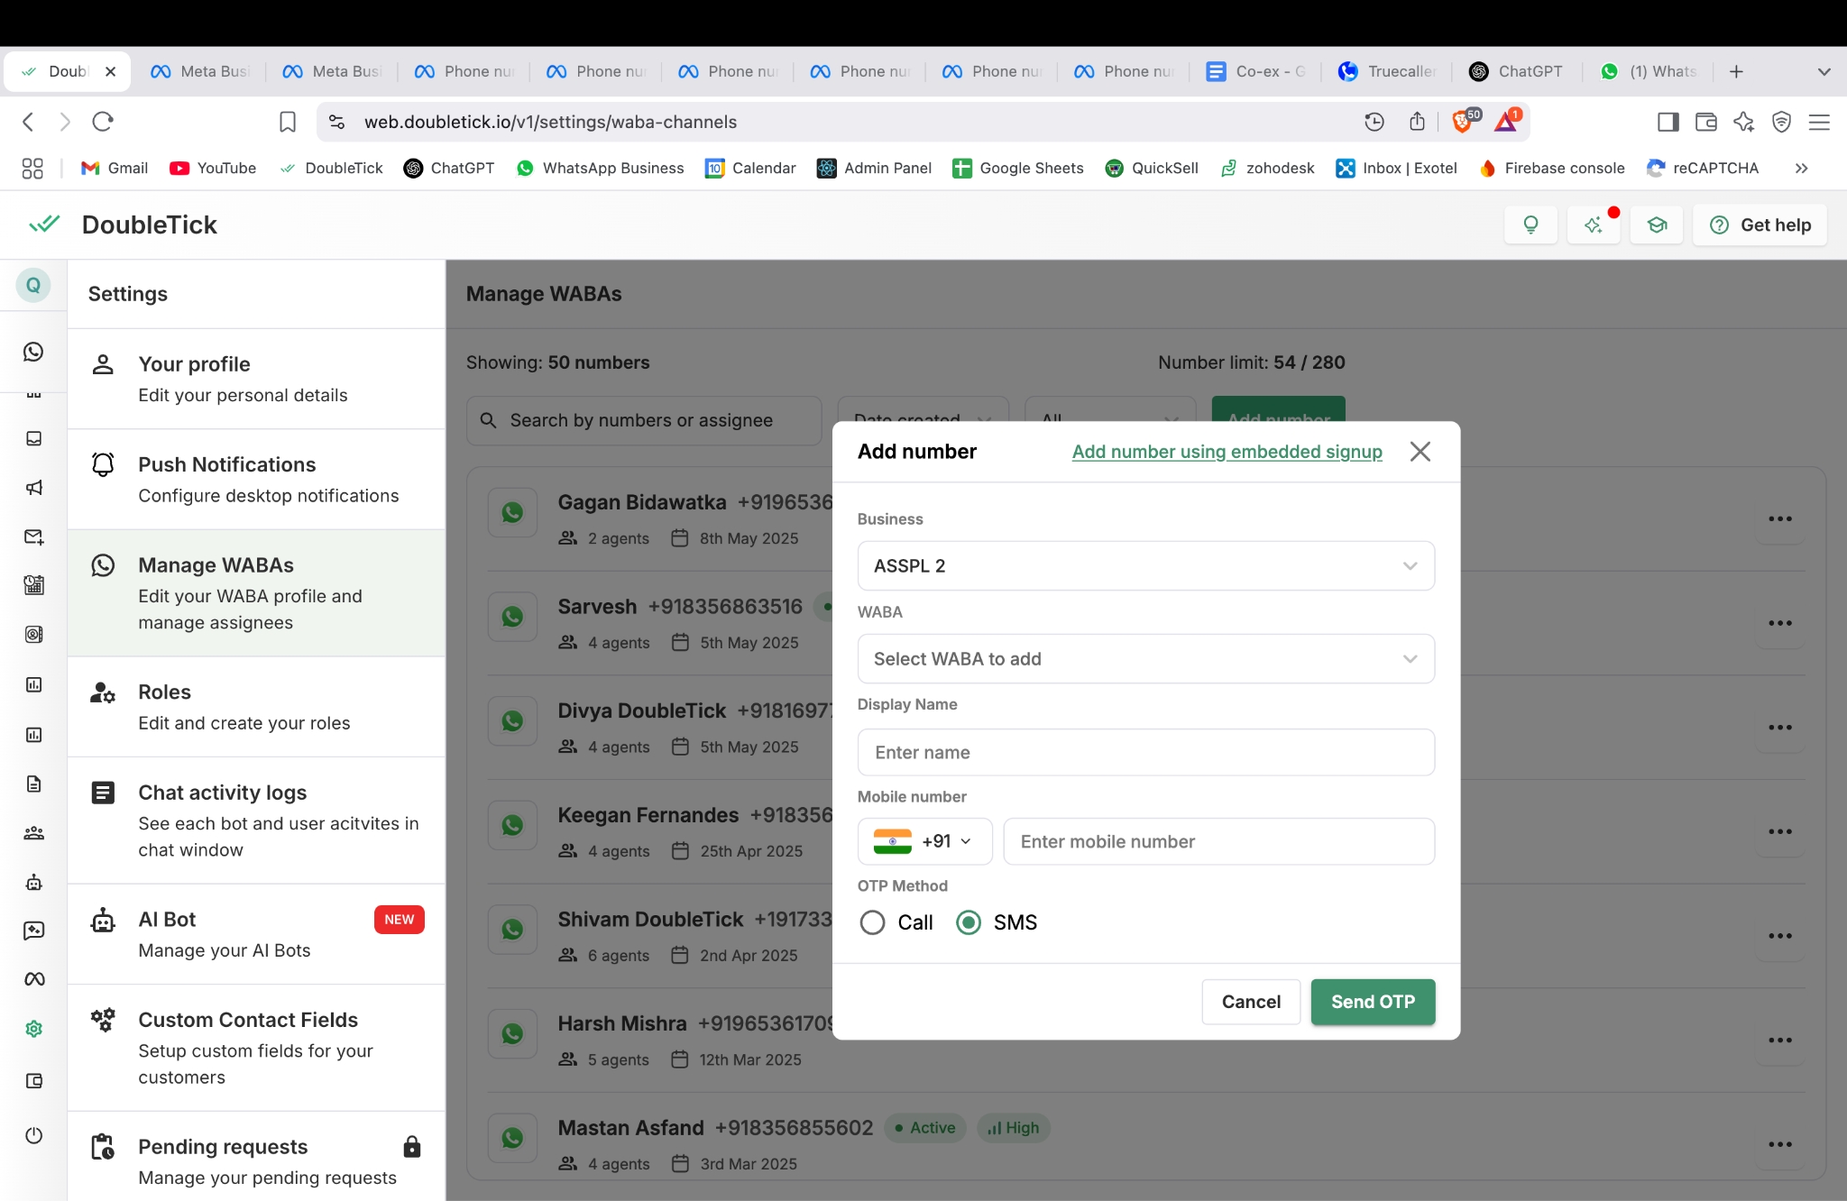
Task: Click the bot icon in left sidebar
Action: click(x=33, y=882)
